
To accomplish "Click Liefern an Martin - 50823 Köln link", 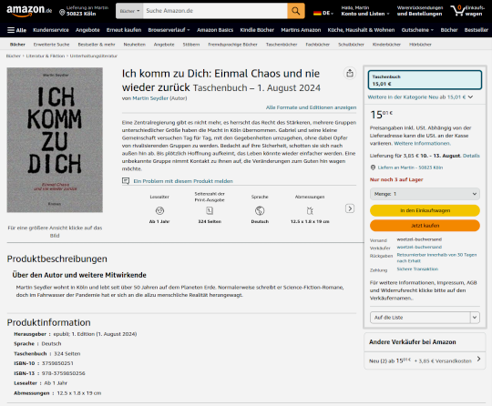I will coord(410,167).
